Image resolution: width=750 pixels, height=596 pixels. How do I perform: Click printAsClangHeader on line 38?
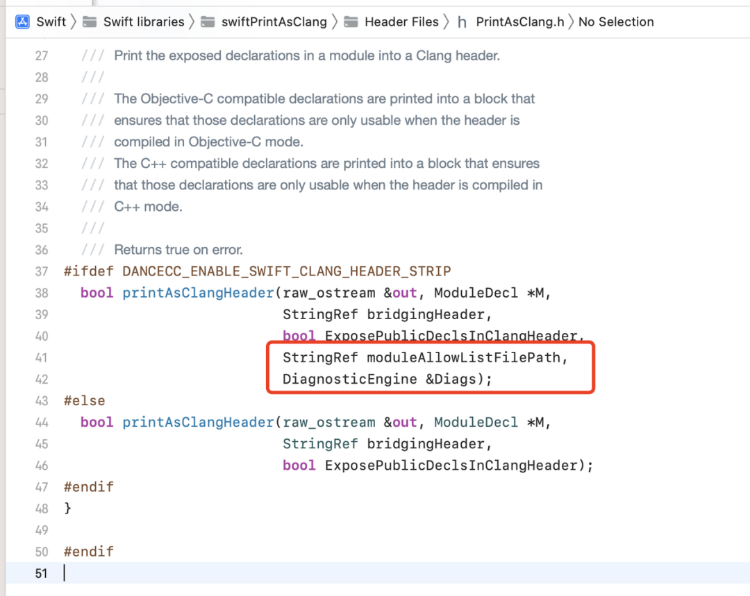pos(198,293)
